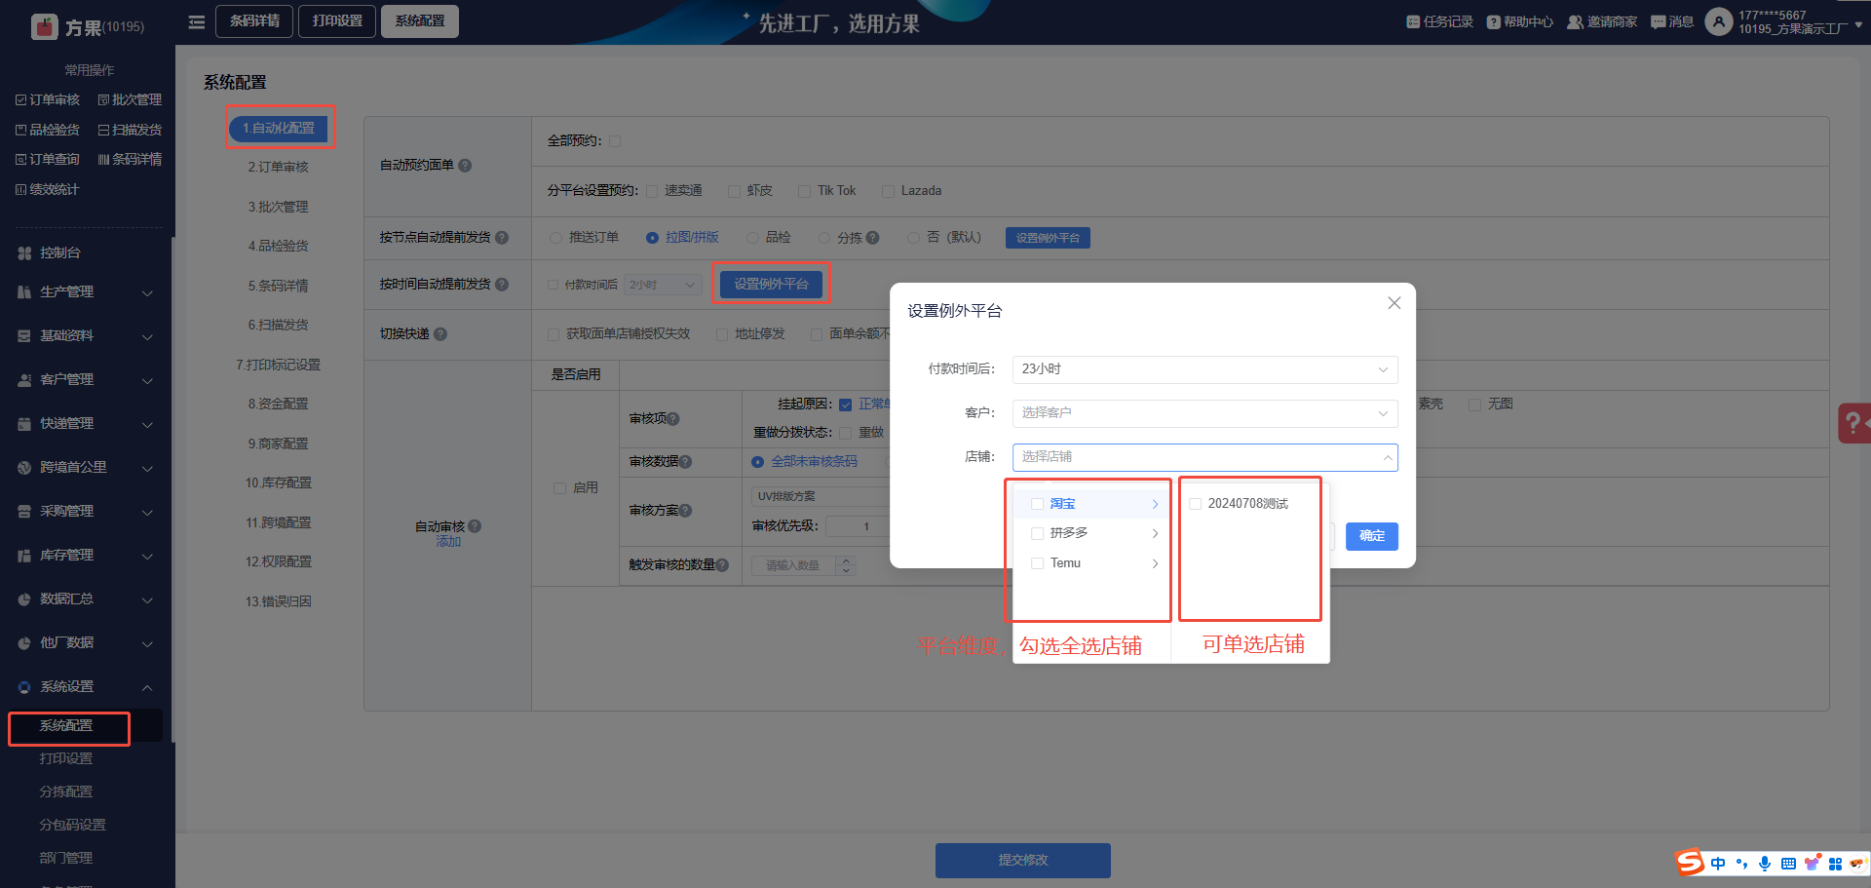Click the help icon beside 审核数据
1871x888 pixels.
[x=685, y=462]
